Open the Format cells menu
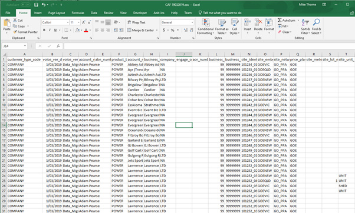Screen dimensions: 355x213 pos(269,26)
